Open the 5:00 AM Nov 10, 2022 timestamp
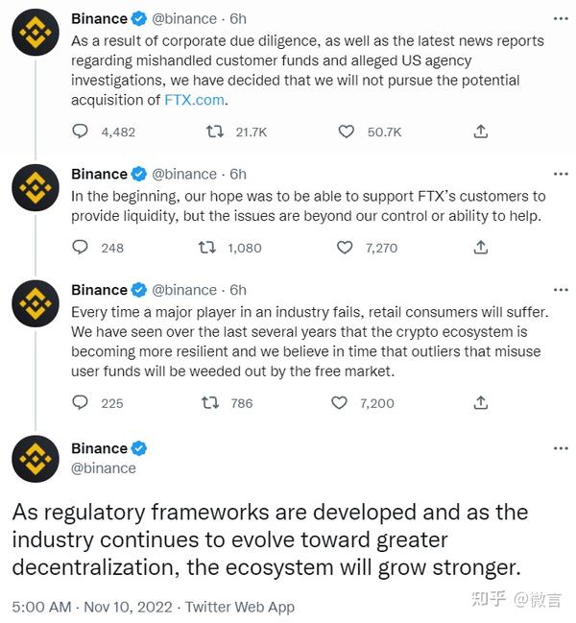Image resolution: width=576 pixels, height=623 pixels. coord(91,607)
